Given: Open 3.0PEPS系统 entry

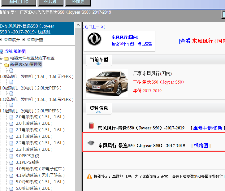Looking at the screenshot, I should pyautogui.click(x=28, y=156).
